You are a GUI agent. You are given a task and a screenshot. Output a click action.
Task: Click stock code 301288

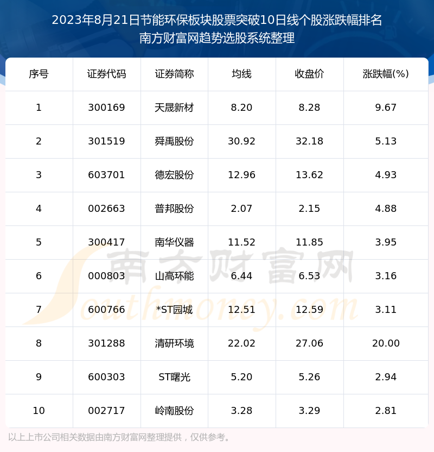(x=106, y=343)
